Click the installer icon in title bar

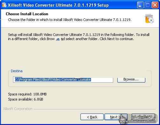[x=4, y=5]
